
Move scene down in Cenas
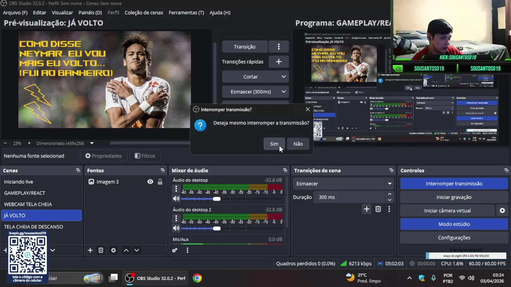pos(52,250)
